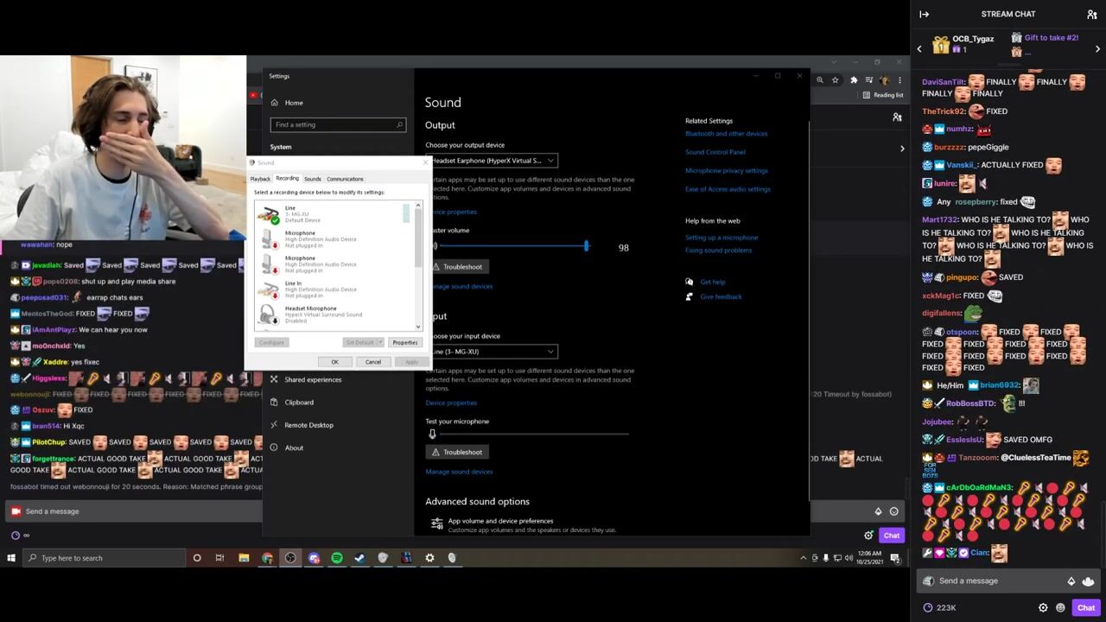Click the Type here to search box
This screenshot has width=1106, height=622.
pos(103,558)
